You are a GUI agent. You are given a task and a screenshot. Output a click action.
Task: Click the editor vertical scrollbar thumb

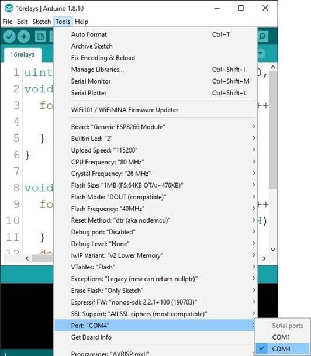point(273,130)
